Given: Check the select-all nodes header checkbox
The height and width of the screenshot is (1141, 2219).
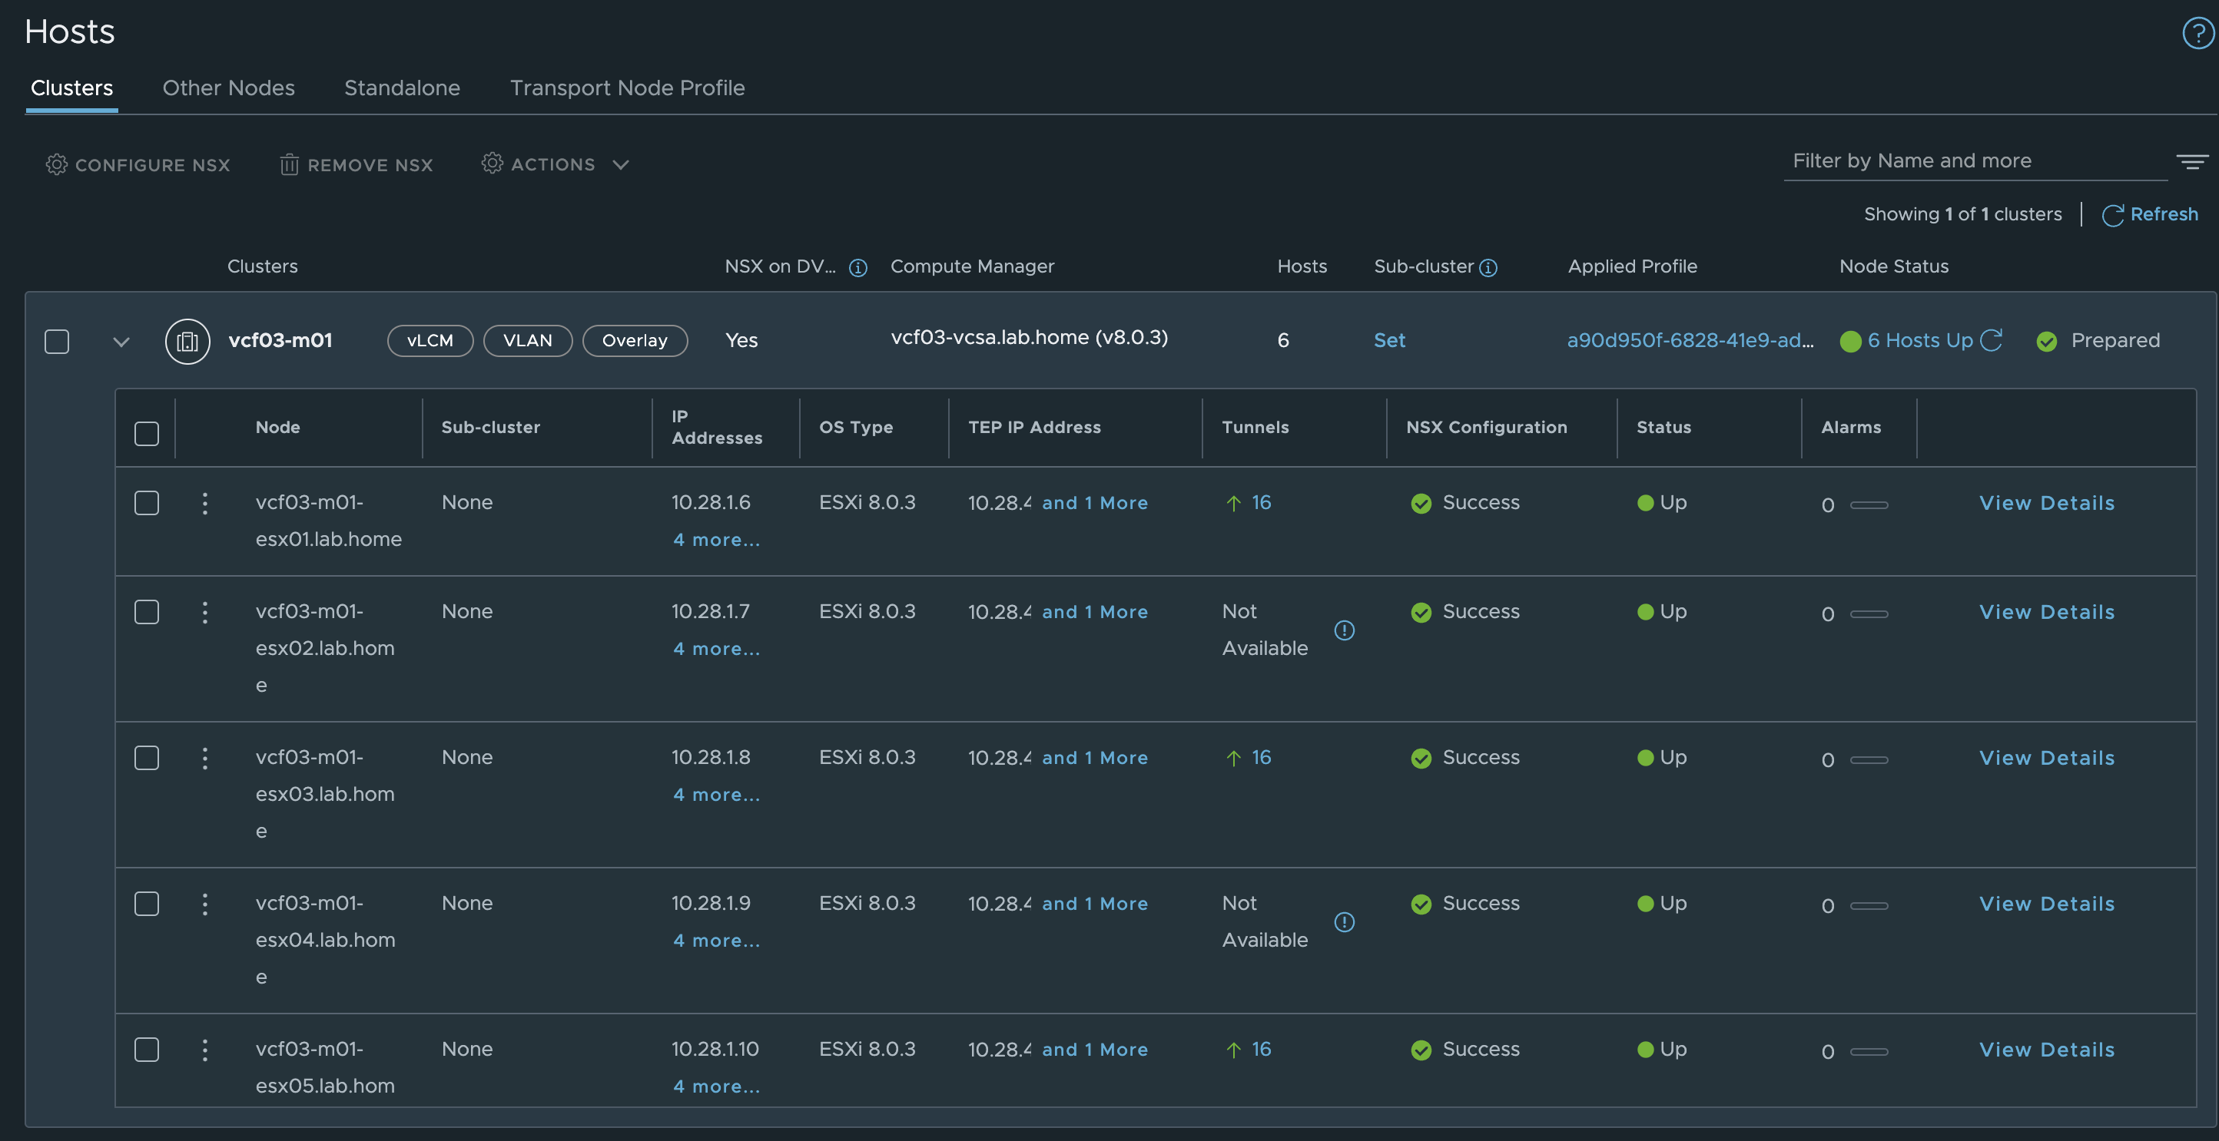Looking at the screenshot, I should click(x=147, y=433).
